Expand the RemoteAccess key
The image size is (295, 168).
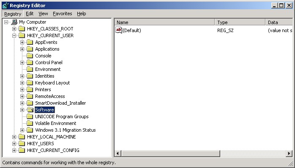[x=22, y=97]
